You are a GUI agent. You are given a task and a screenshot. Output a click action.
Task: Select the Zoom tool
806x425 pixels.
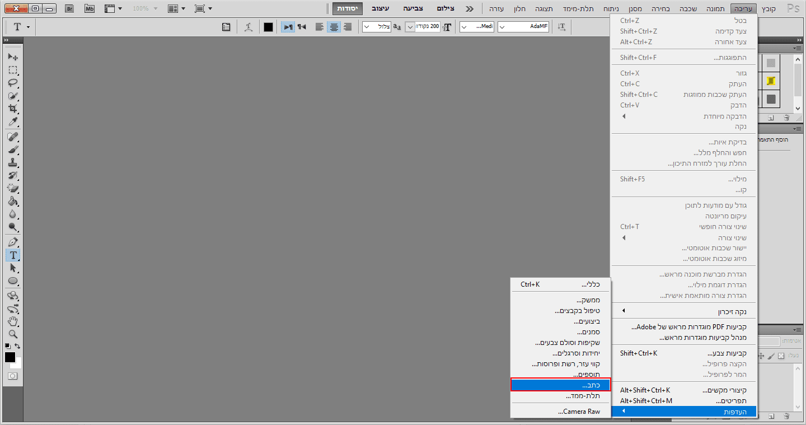[13, 334]
